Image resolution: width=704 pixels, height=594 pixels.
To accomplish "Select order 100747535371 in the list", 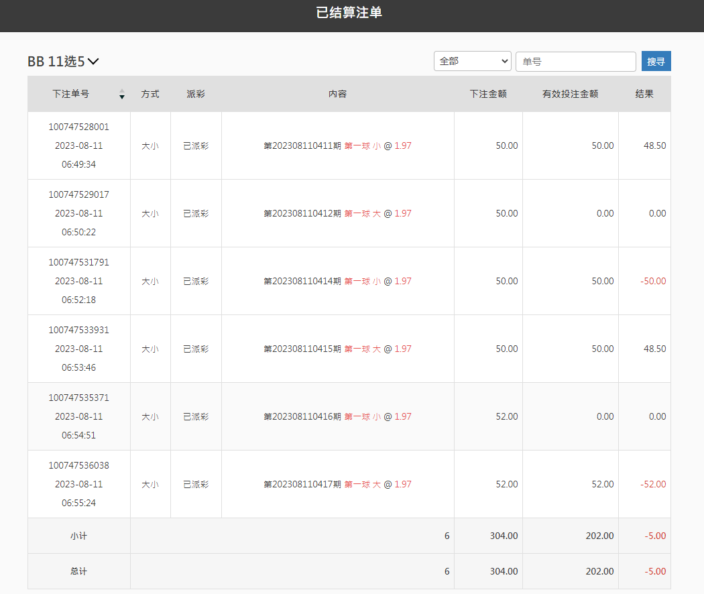I will click(78, 398).
